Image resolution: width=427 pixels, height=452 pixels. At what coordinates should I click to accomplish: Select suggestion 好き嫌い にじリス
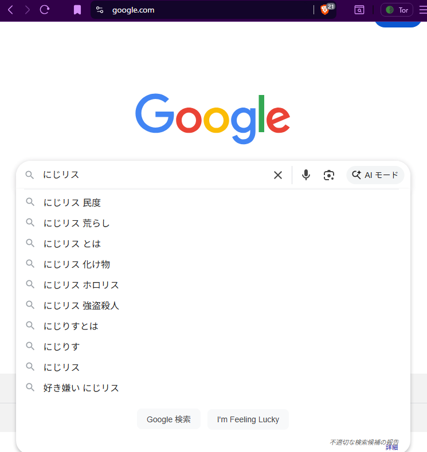(x=81, y=388)
